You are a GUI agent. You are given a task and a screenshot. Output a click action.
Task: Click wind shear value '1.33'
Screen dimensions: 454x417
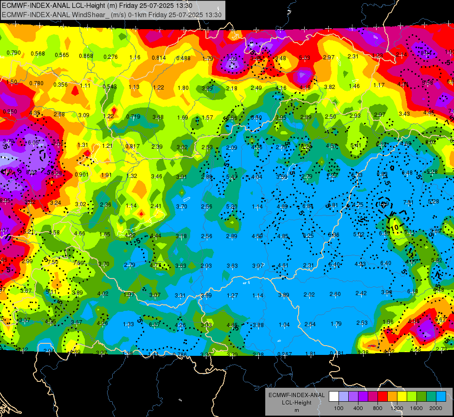tap(128, 324)
